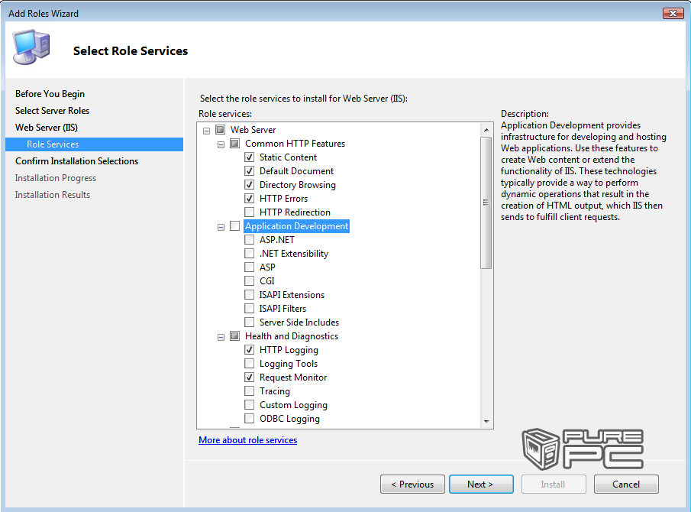Select the Web Server tree label
This screenshot has width=691, height=512.
(x=253, y=130)
